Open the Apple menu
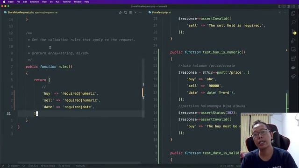Screen dimensions: 299x168 [4, 2]
